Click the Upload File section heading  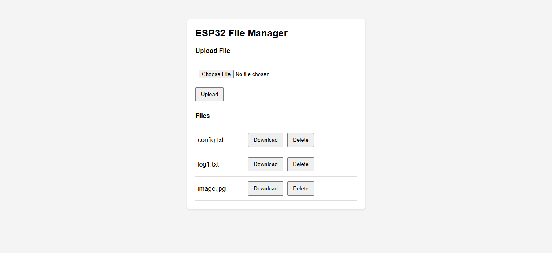(x=212, y=51)
